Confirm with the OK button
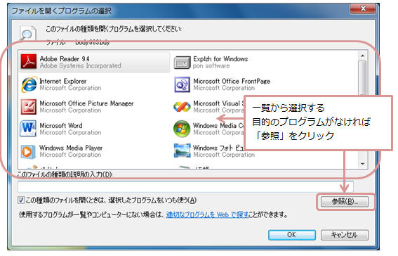The height and width of the screenshot is (256, 398). pos(291,235)
